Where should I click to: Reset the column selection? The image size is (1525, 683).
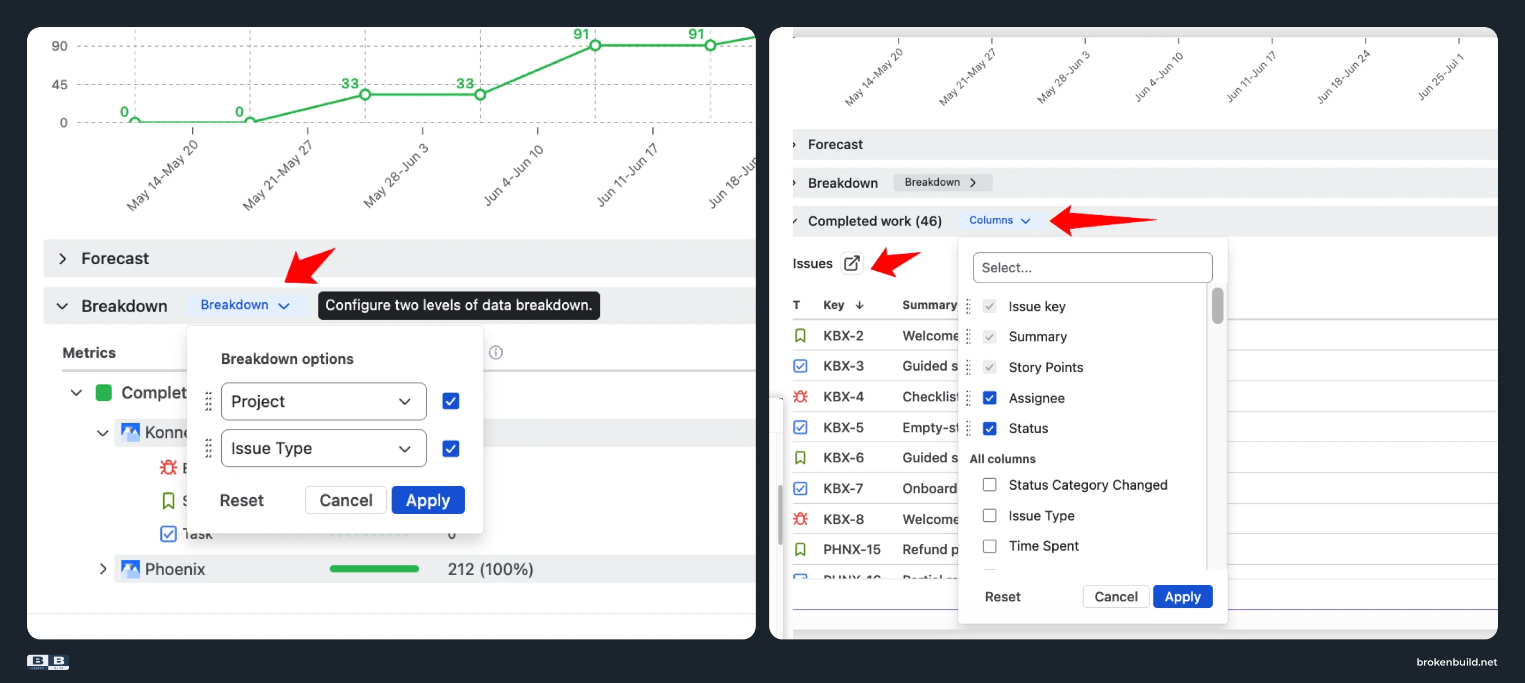tap(1003, 596)
